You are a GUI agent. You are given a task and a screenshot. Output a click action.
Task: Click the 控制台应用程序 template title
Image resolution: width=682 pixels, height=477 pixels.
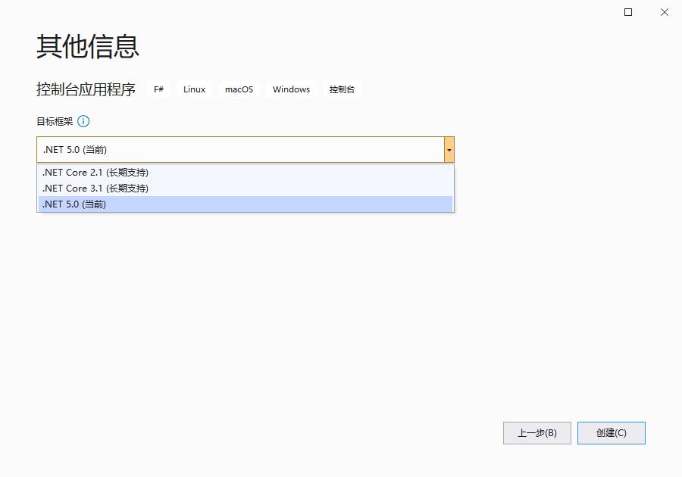coord(86,89)
